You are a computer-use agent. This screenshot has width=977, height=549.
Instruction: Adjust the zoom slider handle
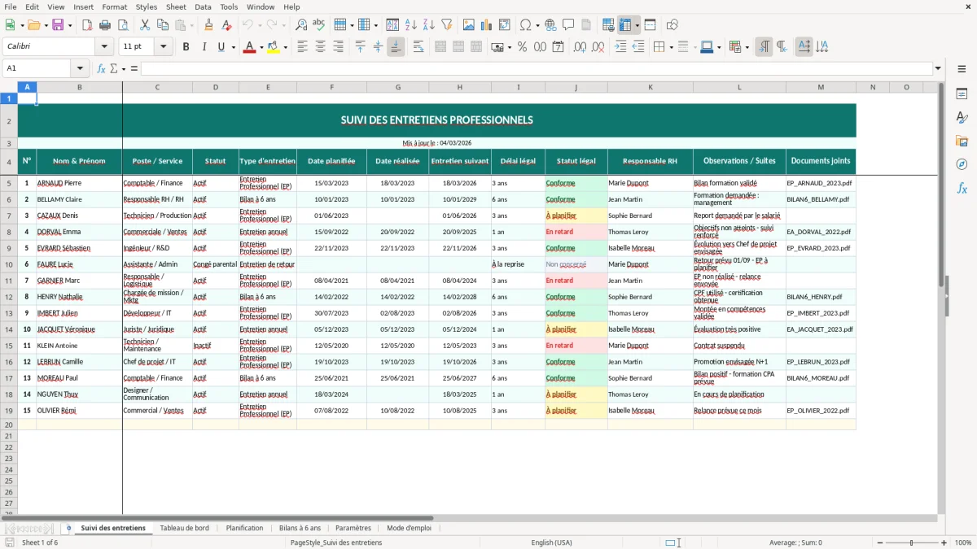coord(911,542)
